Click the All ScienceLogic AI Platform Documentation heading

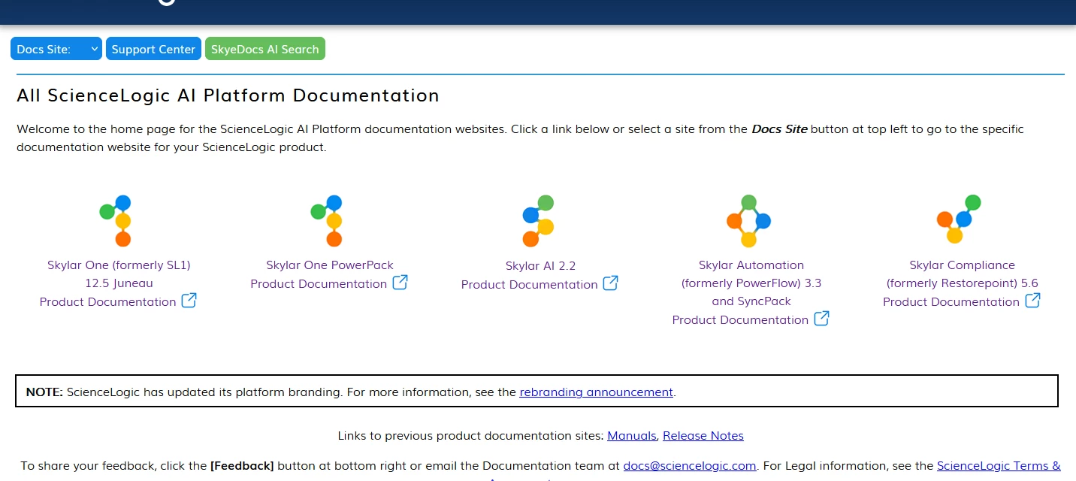[x=228, y=95]
